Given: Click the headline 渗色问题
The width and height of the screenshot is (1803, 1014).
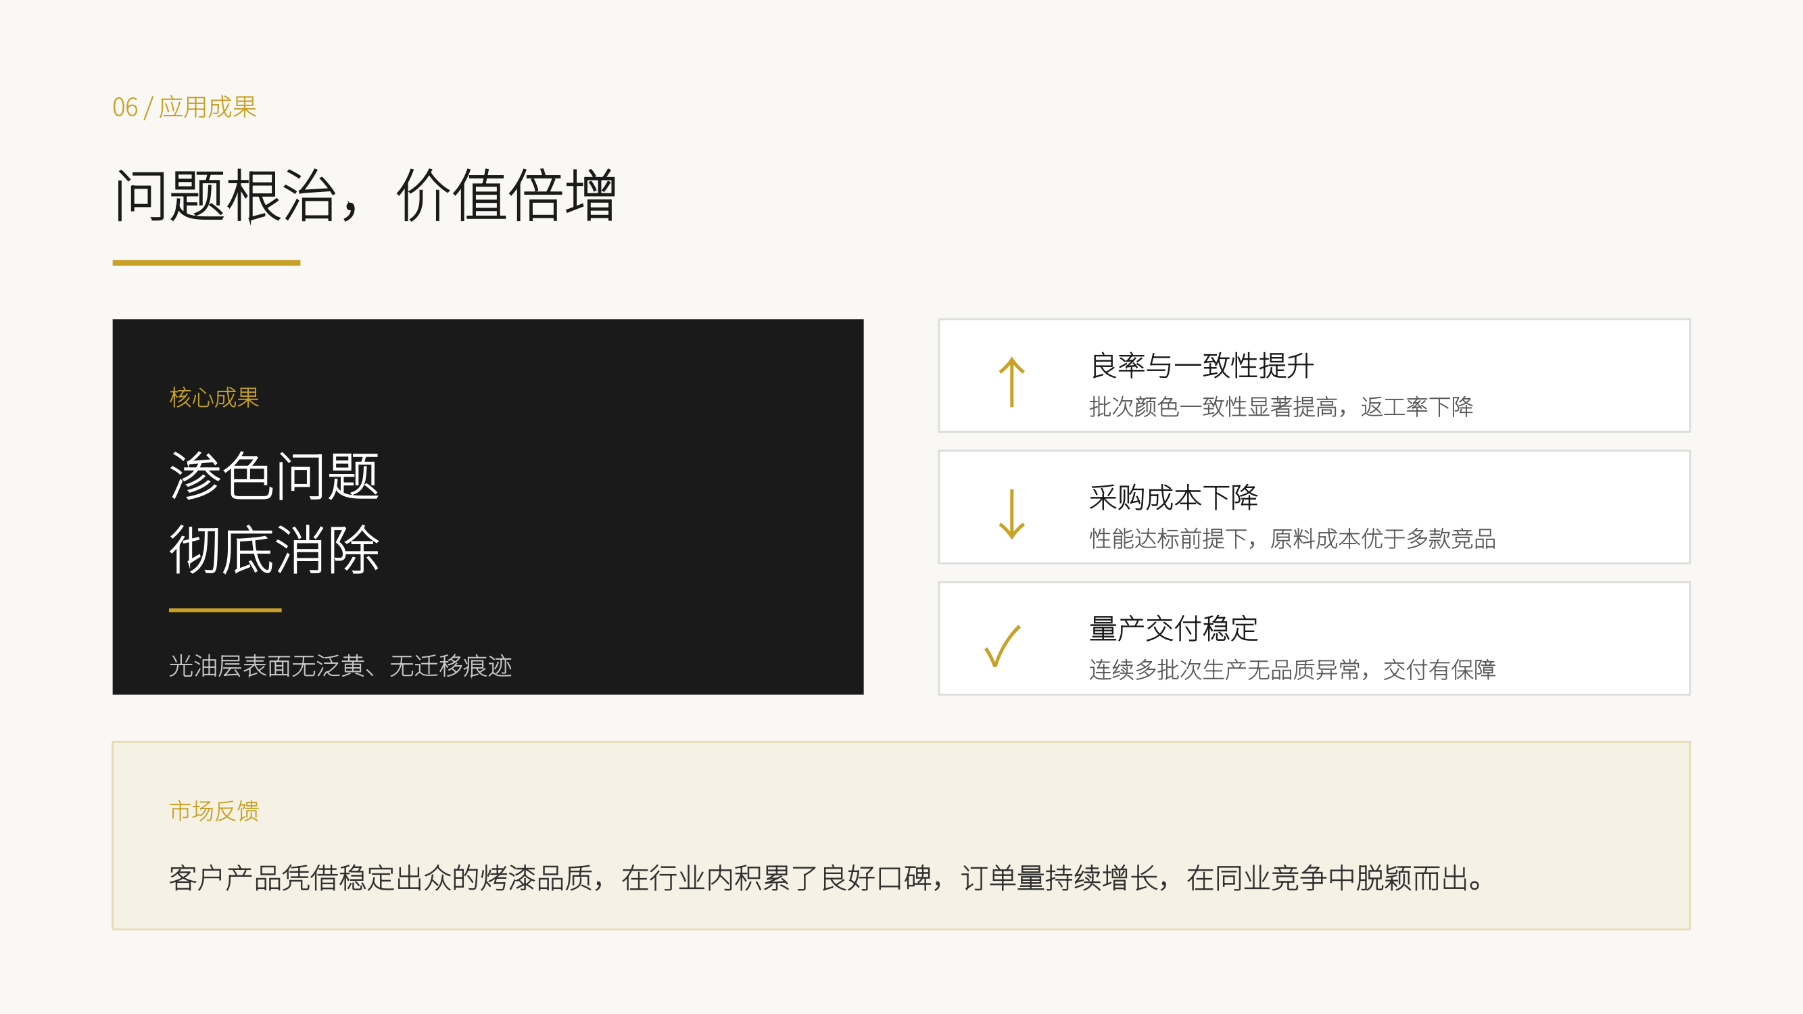Looking at the screenshot, I should tap(274, 476).
